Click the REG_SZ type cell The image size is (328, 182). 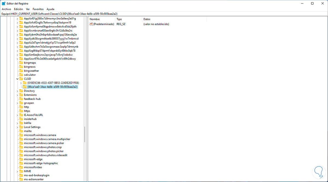(x=121, y=24)
